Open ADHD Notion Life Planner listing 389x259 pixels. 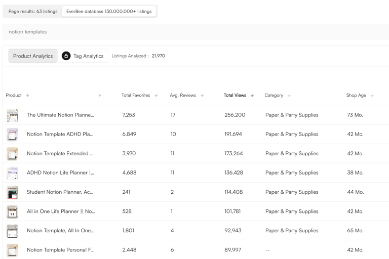click(61, 172)
